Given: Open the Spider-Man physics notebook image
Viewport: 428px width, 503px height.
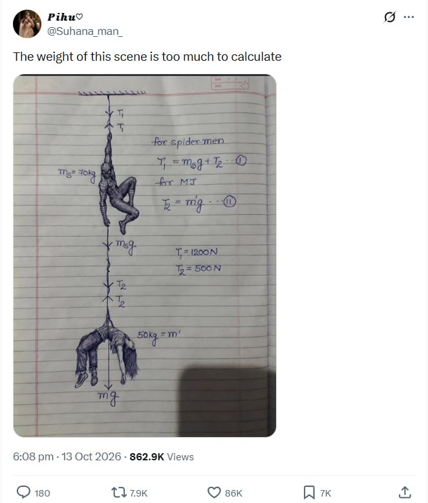Looking at the screenshot, I should pyautogui.click(x=145, y=255).
